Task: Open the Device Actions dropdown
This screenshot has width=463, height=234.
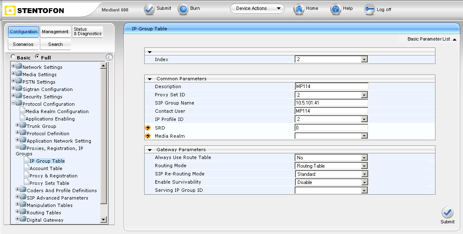Action: point(257,9)
